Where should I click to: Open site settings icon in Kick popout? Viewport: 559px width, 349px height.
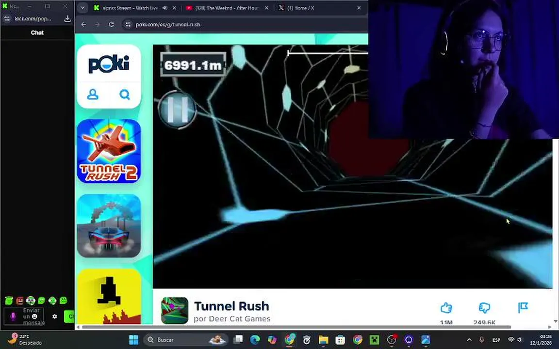(x=6, y=18)
